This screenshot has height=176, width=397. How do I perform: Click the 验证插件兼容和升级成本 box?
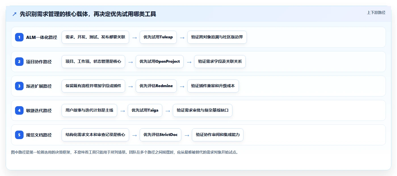pos(213,86)
